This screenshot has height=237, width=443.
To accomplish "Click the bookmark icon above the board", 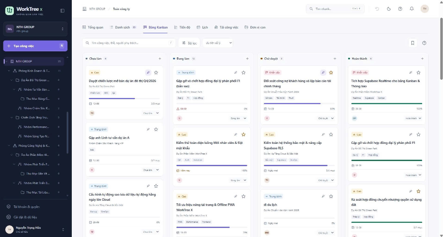I will click(412, 43).
